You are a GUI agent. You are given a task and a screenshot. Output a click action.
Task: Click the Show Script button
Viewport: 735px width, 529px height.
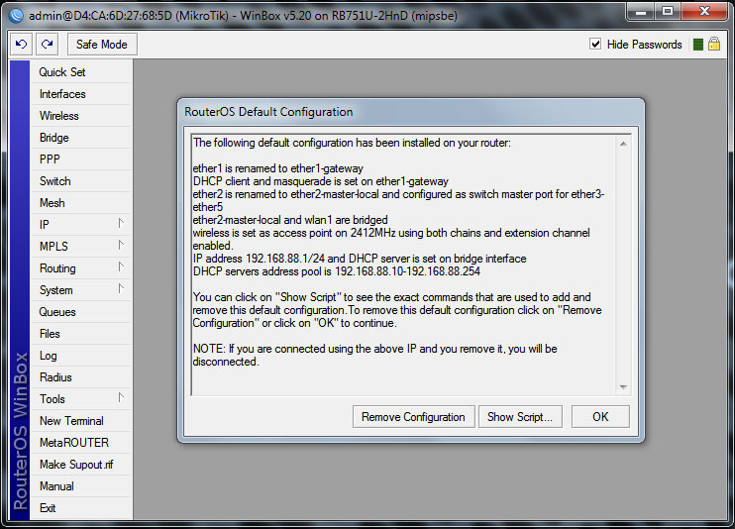[521, 417]
